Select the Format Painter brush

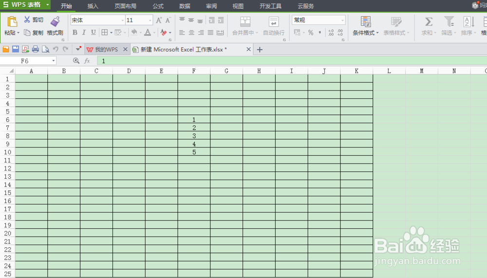click(x=56, y=21)
